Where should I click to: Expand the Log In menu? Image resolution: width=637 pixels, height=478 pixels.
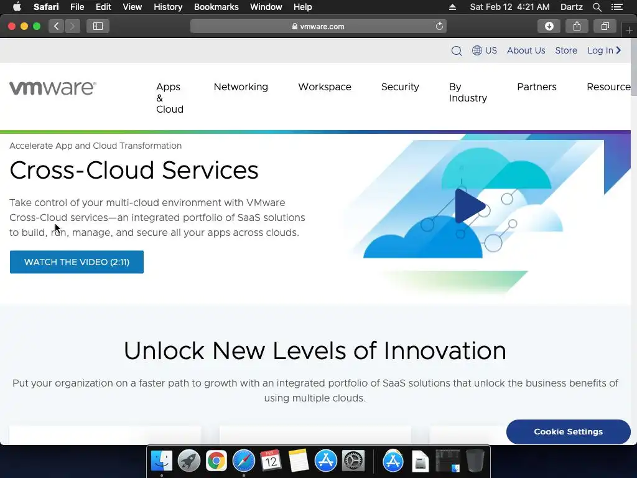(604, 50)
